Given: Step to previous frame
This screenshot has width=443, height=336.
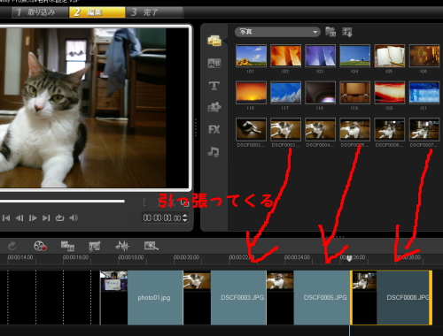Looking at the screenshot, I should (19, 218).
